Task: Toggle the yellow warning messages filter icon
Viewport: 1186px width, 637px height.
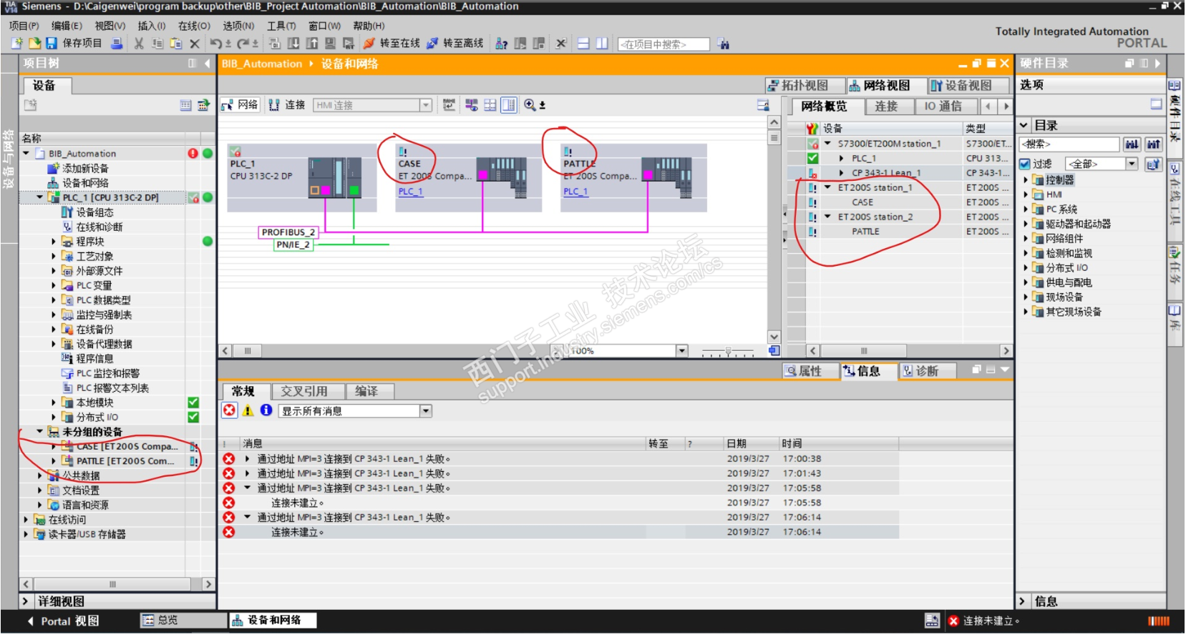Action: click(x=248, y=410)
